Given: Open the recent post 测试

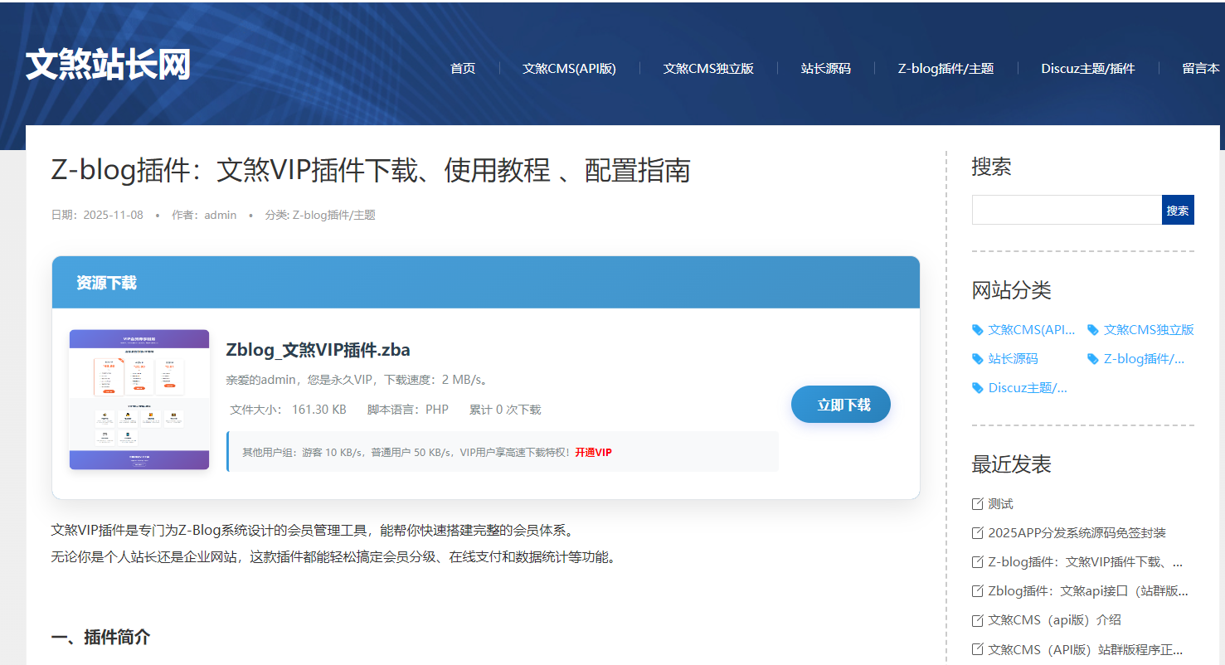Looking at the screenshot, I should tap(1000, 504).
